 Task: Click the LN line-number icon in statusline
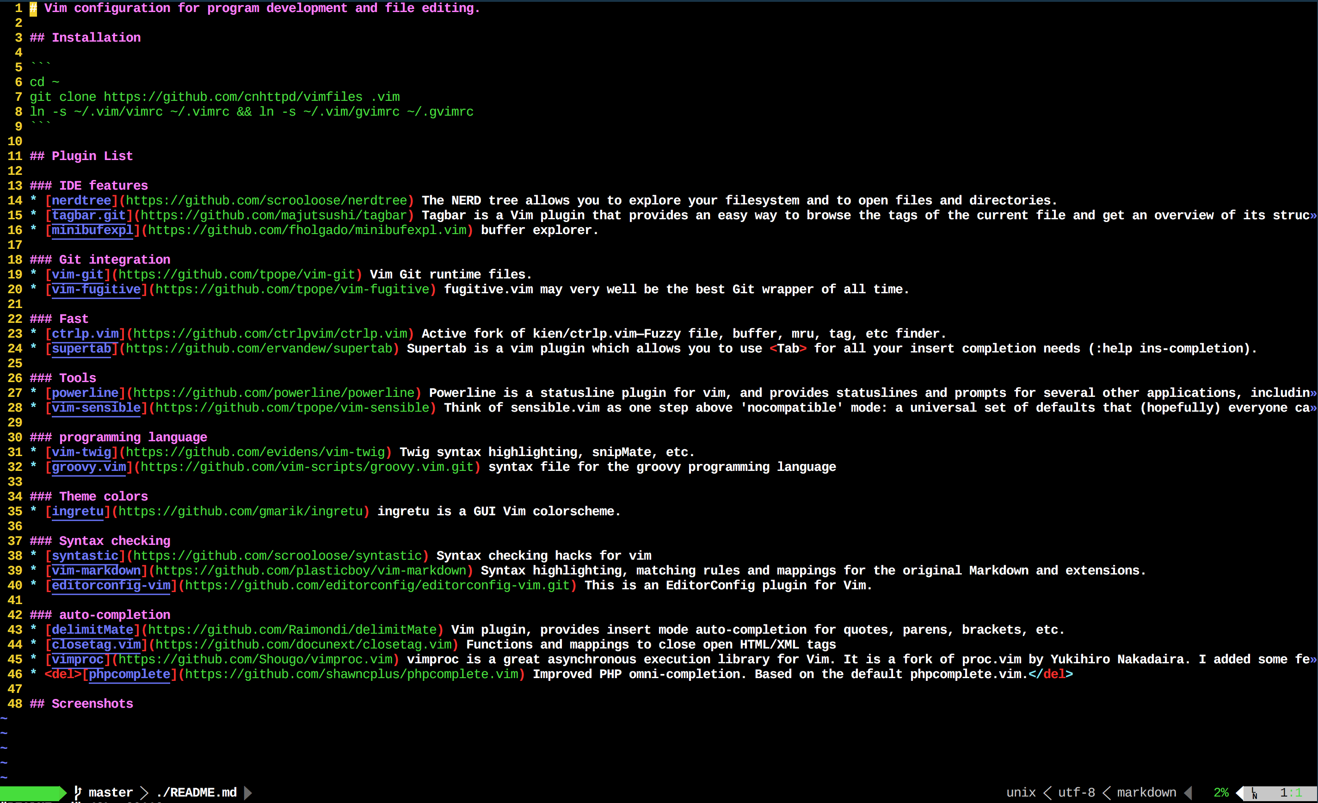[1254, 793]
